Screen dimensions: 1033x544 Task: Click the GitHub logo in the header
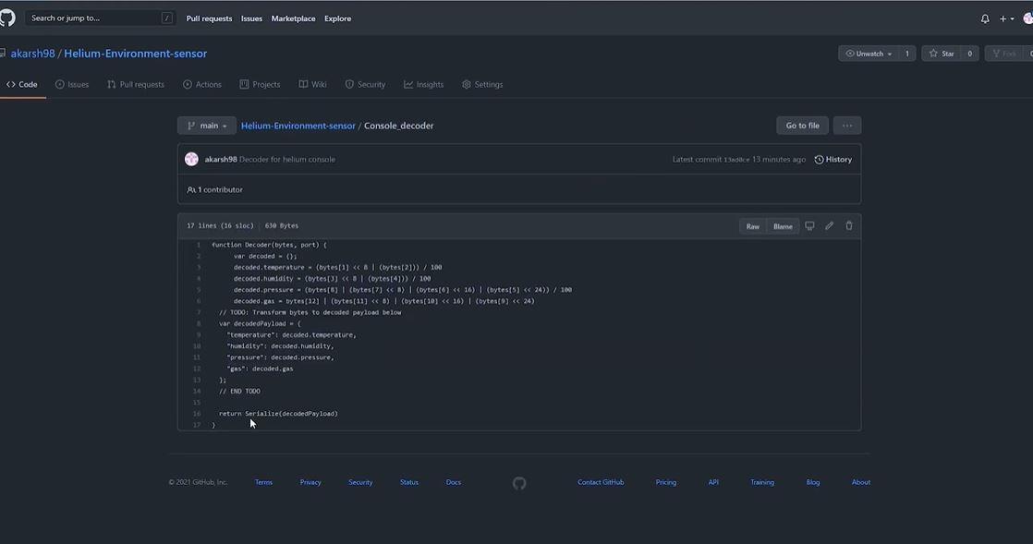coord(6,18)
